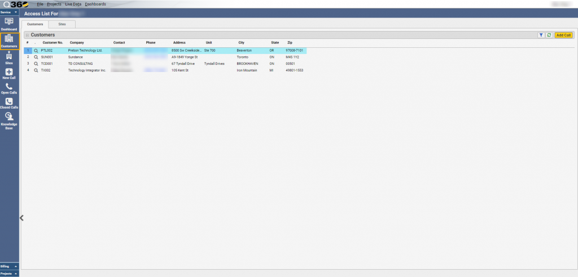This screenshot has height=277, width=578.
Task: Open the Dashboards menu
Action: [95, 4]
